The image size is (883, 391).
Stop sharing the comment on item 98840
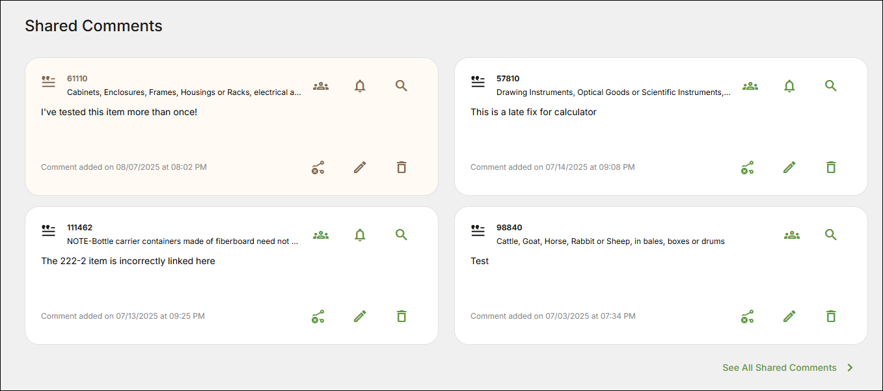coord(748,317)
